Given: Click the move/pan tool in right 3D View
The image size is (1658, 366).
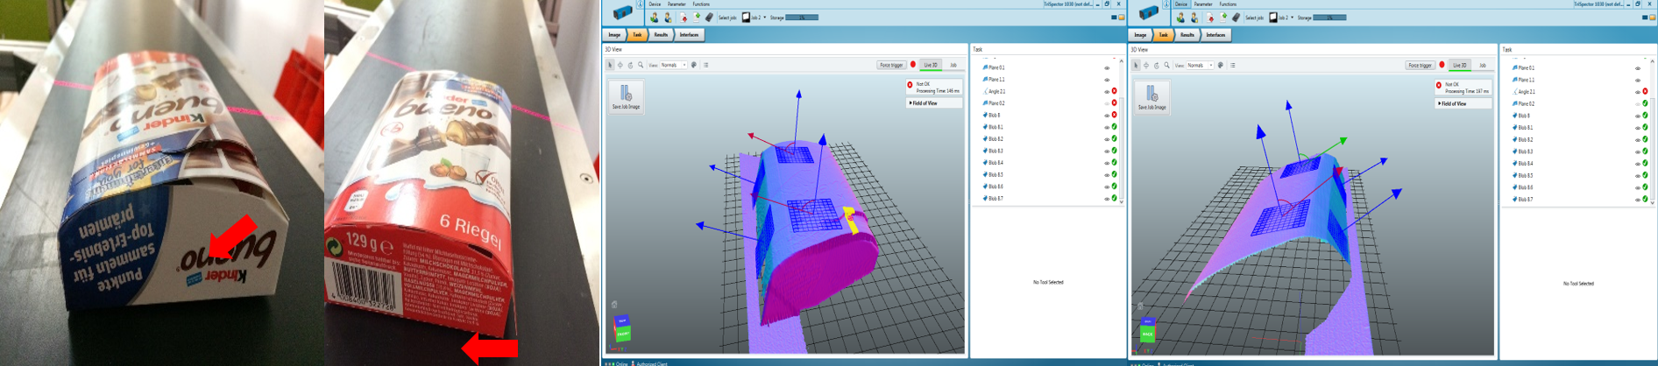Looking at the screenshot, I should [x=1145, y=65].
